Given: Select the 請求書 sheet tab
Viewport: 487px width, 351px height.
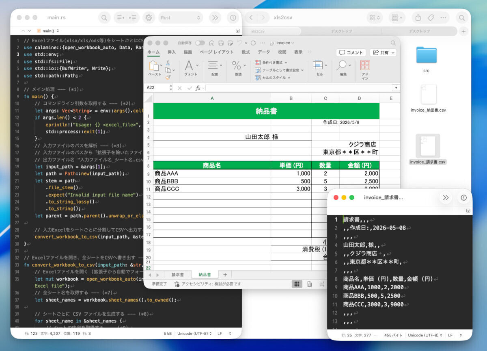Looking at the screenshot, I should tap(177, 275).
